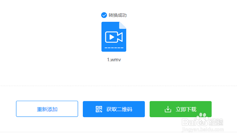Click the blue success checkmark icon

tap(104, 15)
